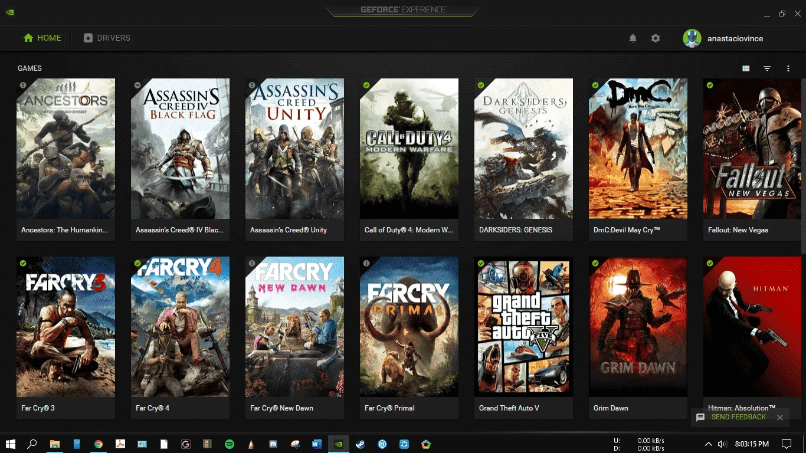Image resolution: width=806 pixels, height=453 pixels.
Task: Open Call of Duty 4 Modern Warfare cover
Action: [x=409, y=149]
